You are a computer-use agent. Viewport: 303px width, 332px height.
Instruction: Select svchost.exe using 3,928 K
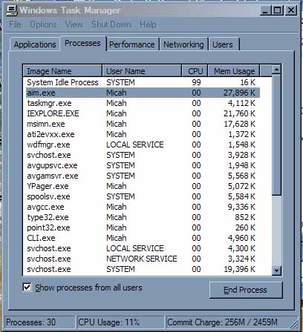pyautogui.click(x=142, y=155)
